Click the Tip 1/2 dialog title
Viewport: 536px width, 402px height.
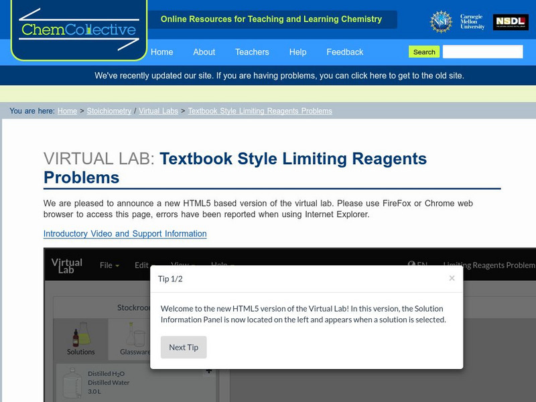[x=170, y=279]
